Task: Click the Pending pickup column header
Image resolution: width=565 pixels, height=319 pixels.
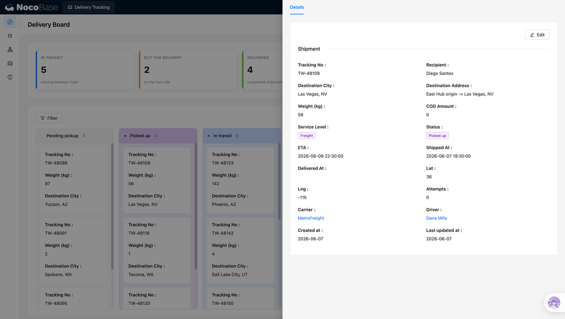Action: [x=75, y=135]
